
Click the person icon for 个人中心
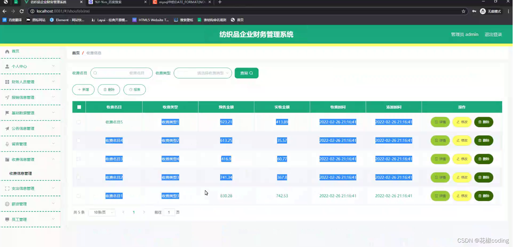[x=7, y=66]
